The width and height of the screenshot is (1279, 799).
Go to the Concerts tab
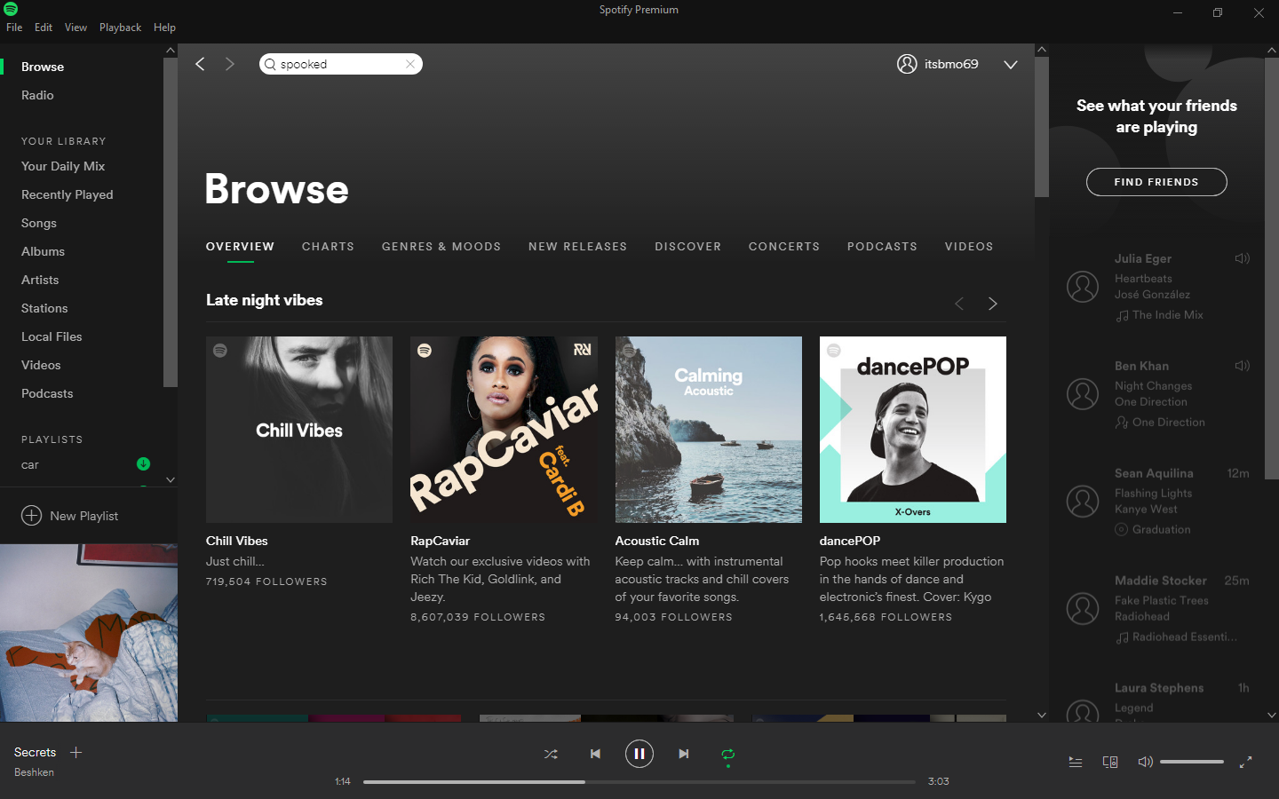784,247
